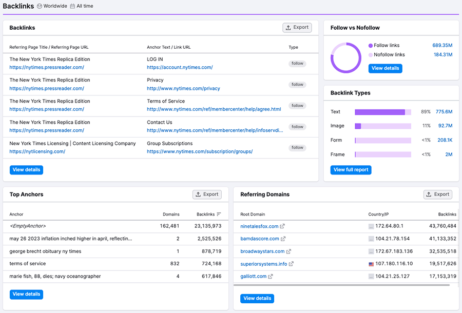The width and height of the screenshot is (462, 313).
Task: Click the Backlinks column header in Referring Domains
Action: (x=447, y=214)
